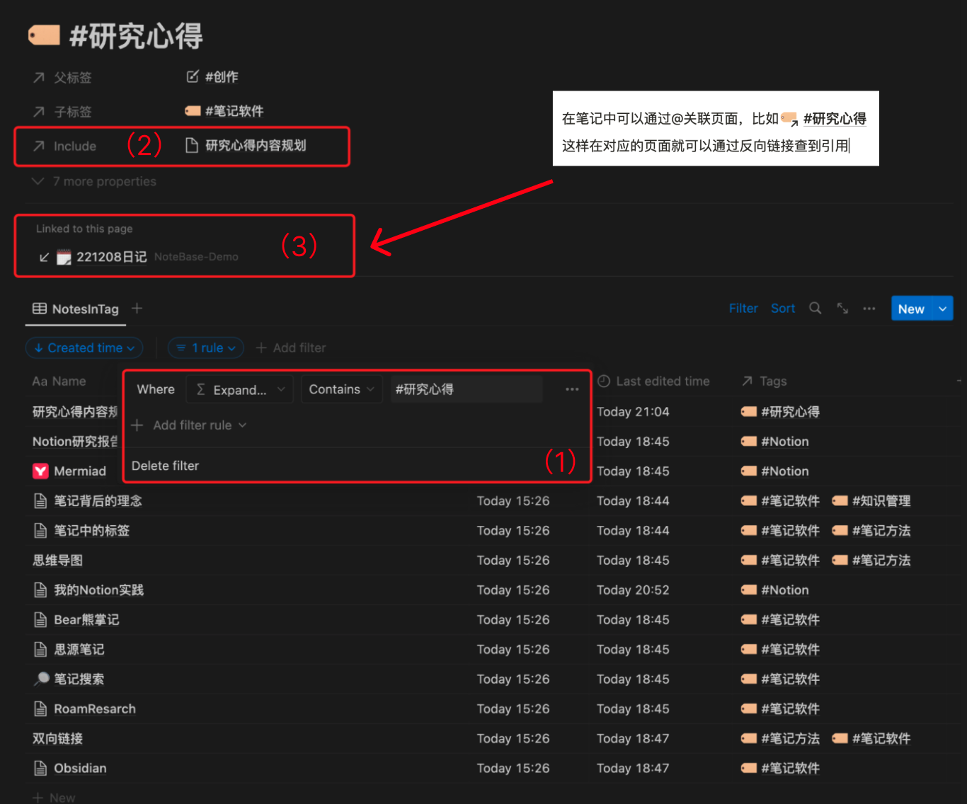The height and width of the screenshot is (804, 967).
Task: Expand the 7 more properties section
Action: tap(94, 182)
